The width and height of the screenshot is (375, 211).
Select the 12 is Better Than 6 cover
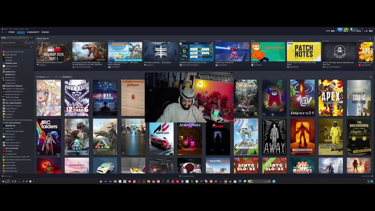pos(77,98)
